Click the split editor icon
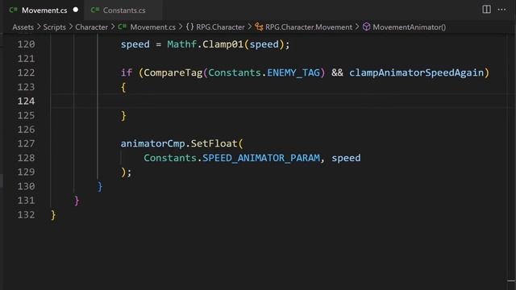The image size is (516, 290). tap(486, 9)
